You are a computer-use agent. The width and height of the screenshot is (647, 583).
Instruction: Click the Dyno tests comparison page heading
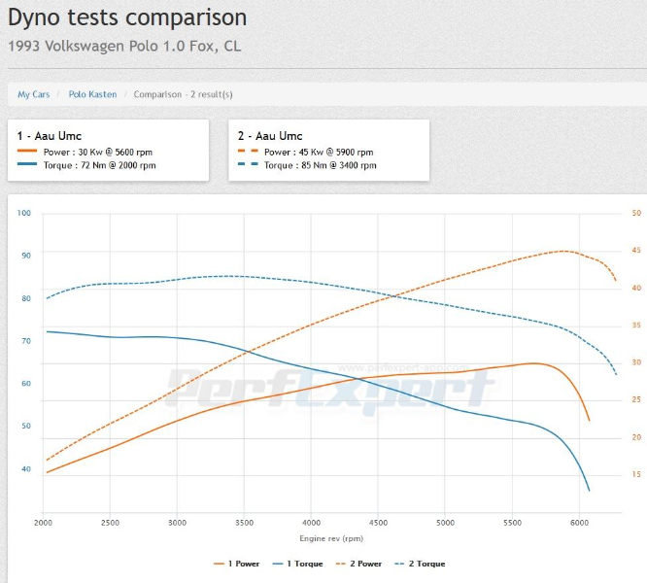(127, 17)
